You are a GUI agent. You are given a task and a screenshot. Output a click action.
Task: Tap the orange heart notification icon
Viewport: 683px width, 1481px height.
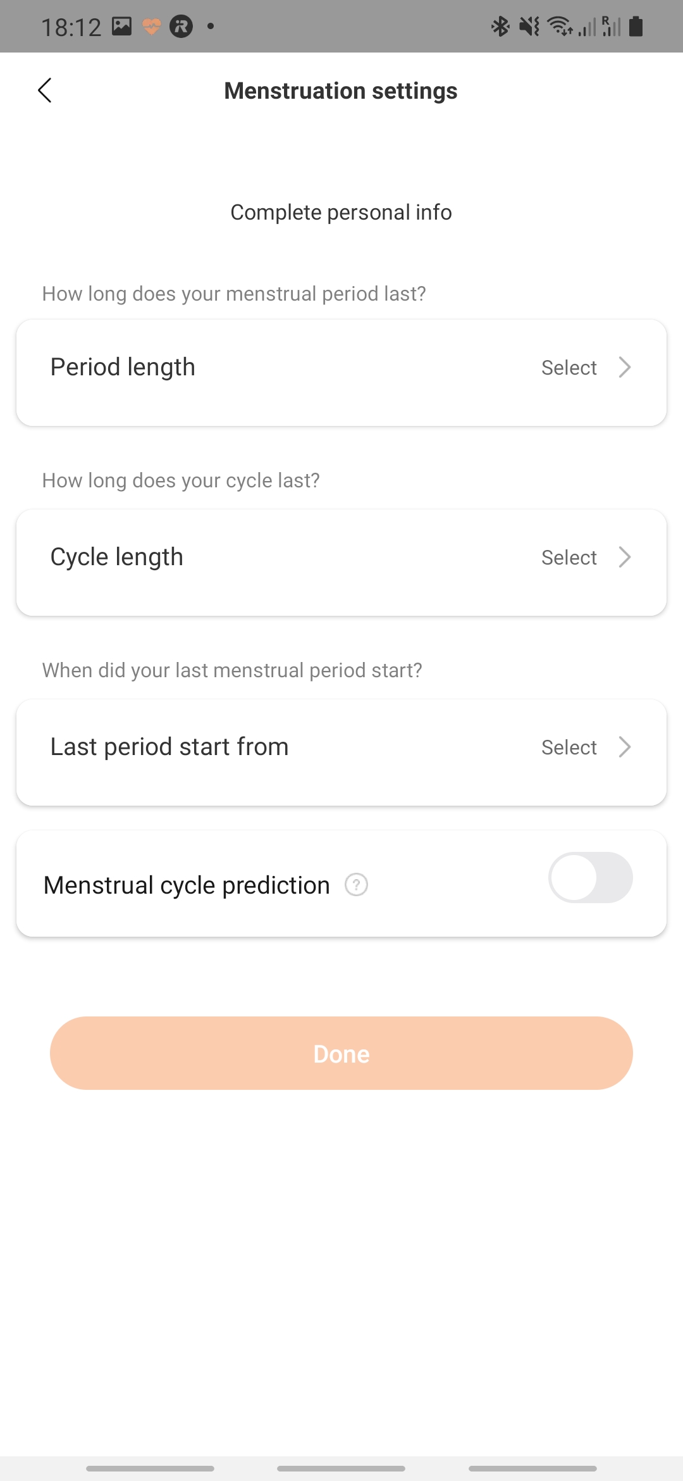152,27
